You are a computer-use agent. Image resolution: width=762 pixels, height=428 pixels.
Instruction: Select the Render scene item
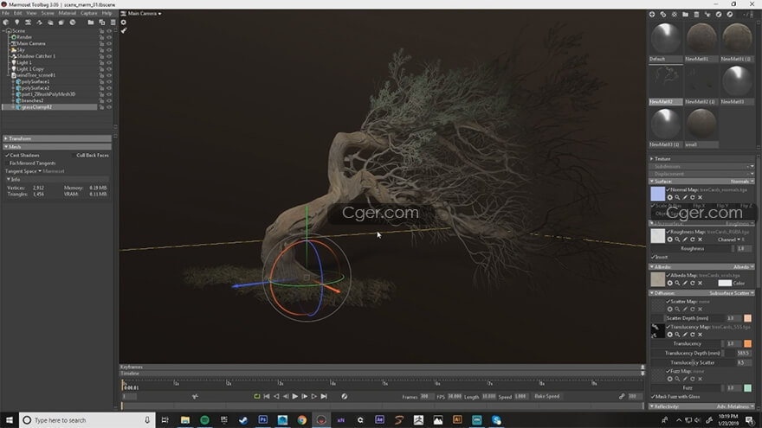(x=24, y=37)
